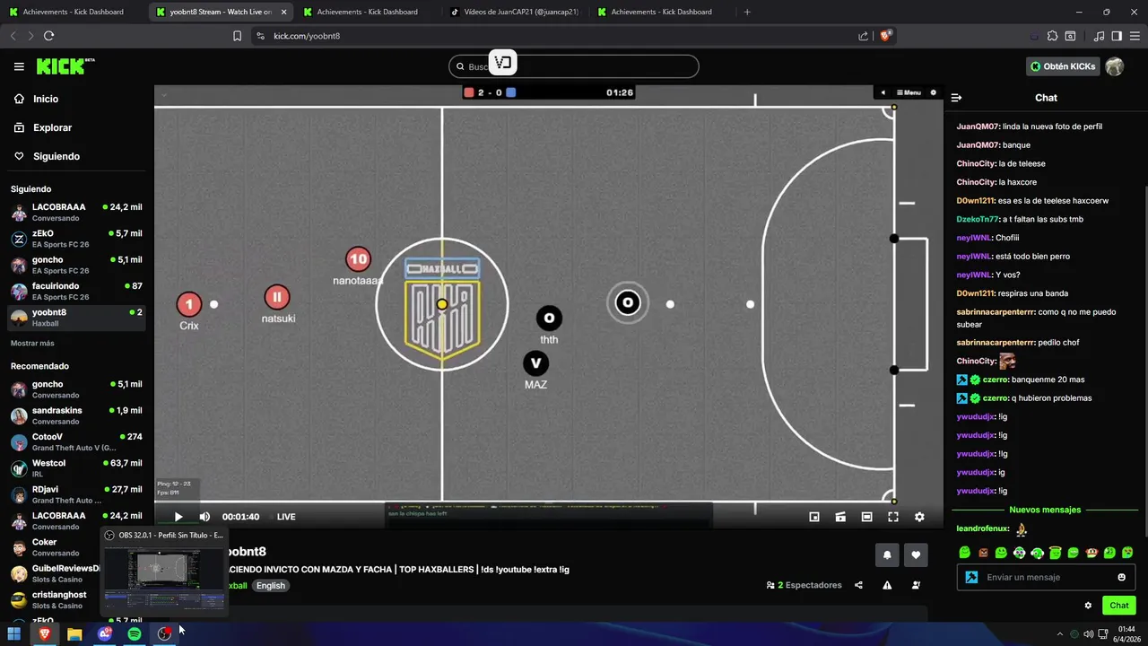The height and width of the screenshot is (646, 1148).
Task: Enable picture-in-picture mode in the player
Action: tap(814, 517)
